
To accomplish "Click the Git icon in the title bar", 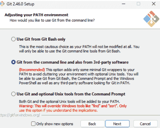I will [x=2, y=4].
